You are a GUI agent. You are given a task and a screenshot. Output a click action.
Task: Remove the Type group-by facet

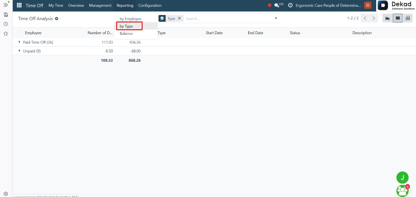(179, 18)
